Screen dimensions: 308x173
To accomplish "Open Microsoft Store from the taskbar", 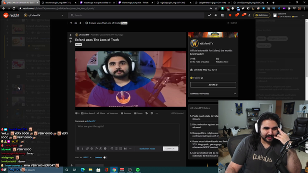I will point(98,170).
